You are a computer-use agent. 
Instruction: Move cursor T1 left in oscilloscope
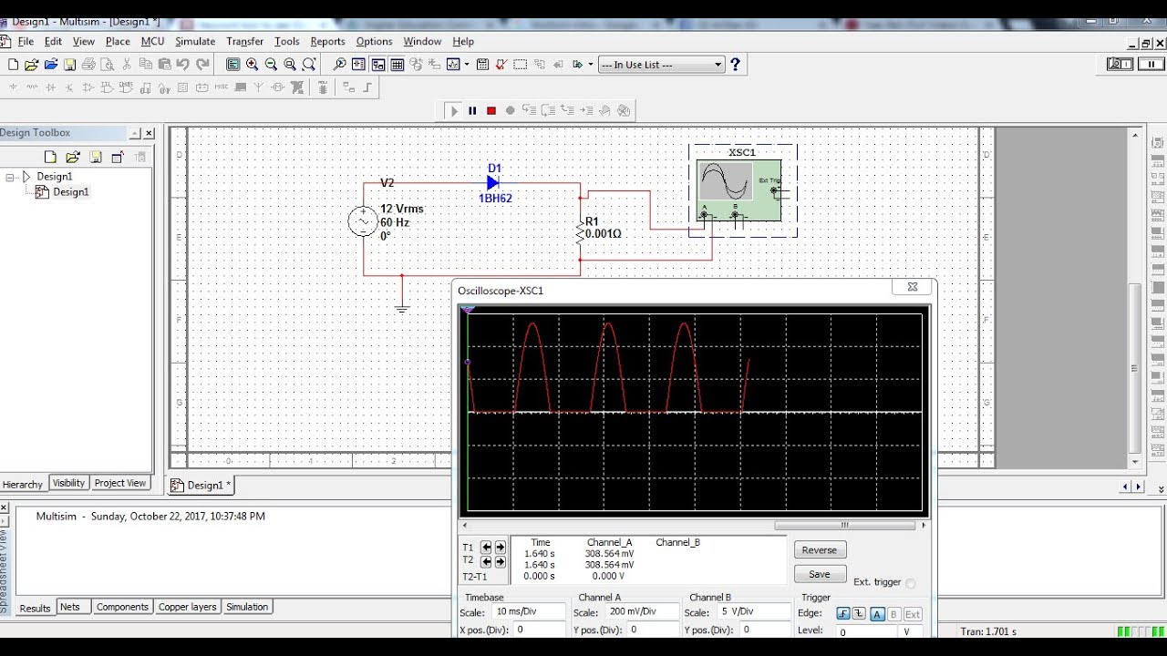click(x=486, y=548)
